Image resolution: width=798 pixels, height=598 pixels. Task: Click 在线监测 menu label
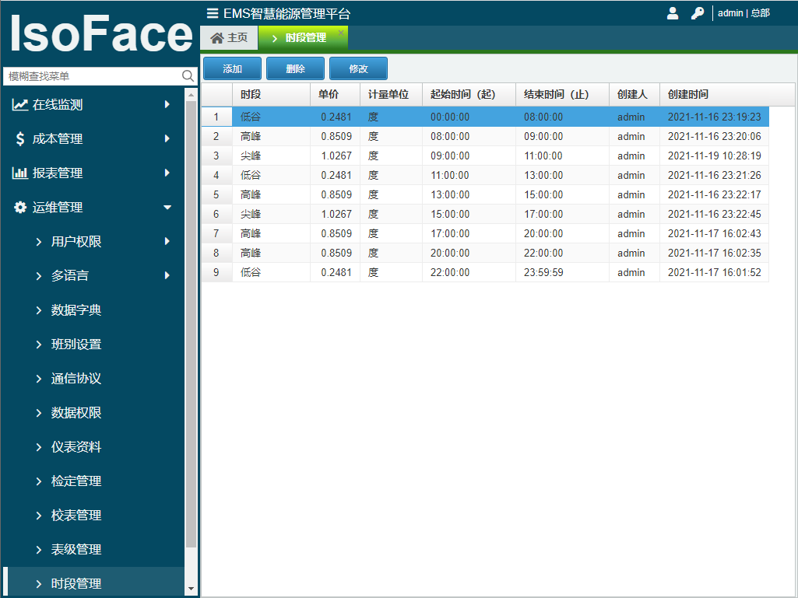[x=58, y=105]
